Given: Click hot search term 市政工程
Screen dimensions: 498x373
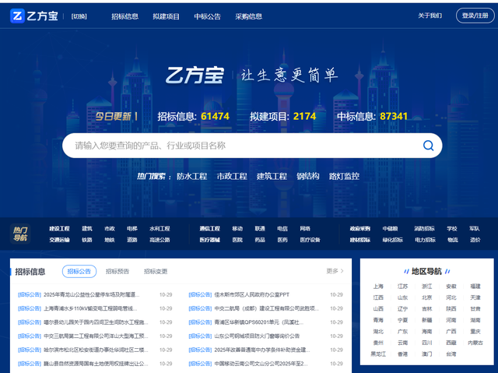Looking at the screenshot, I should [x=232, y=176].
